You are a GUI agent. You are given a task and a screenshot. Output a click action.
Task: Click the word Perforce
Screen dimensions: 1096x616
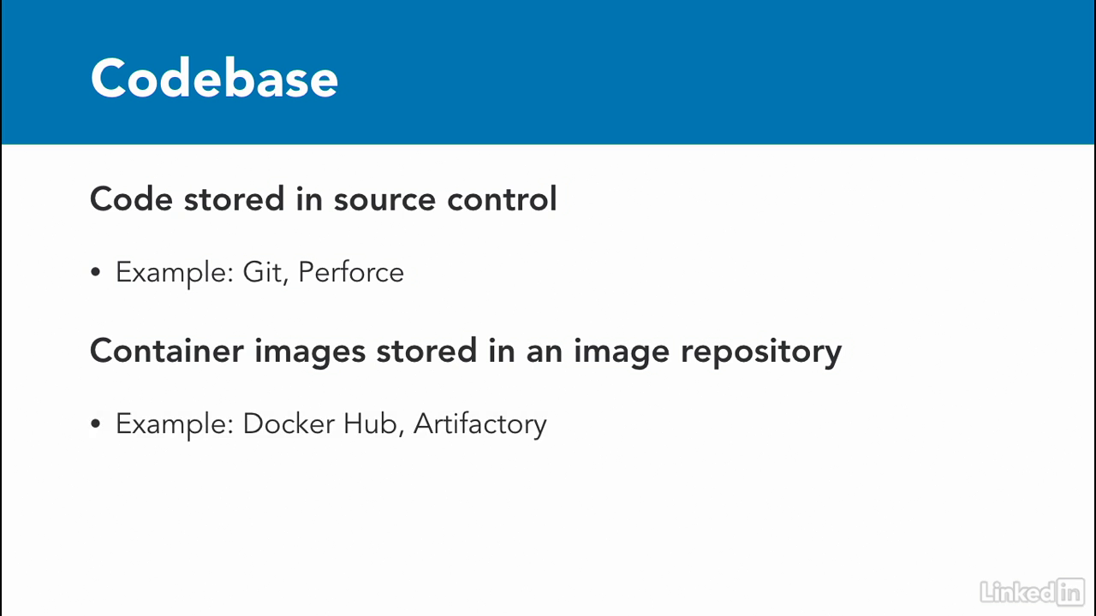click(351, 272)
